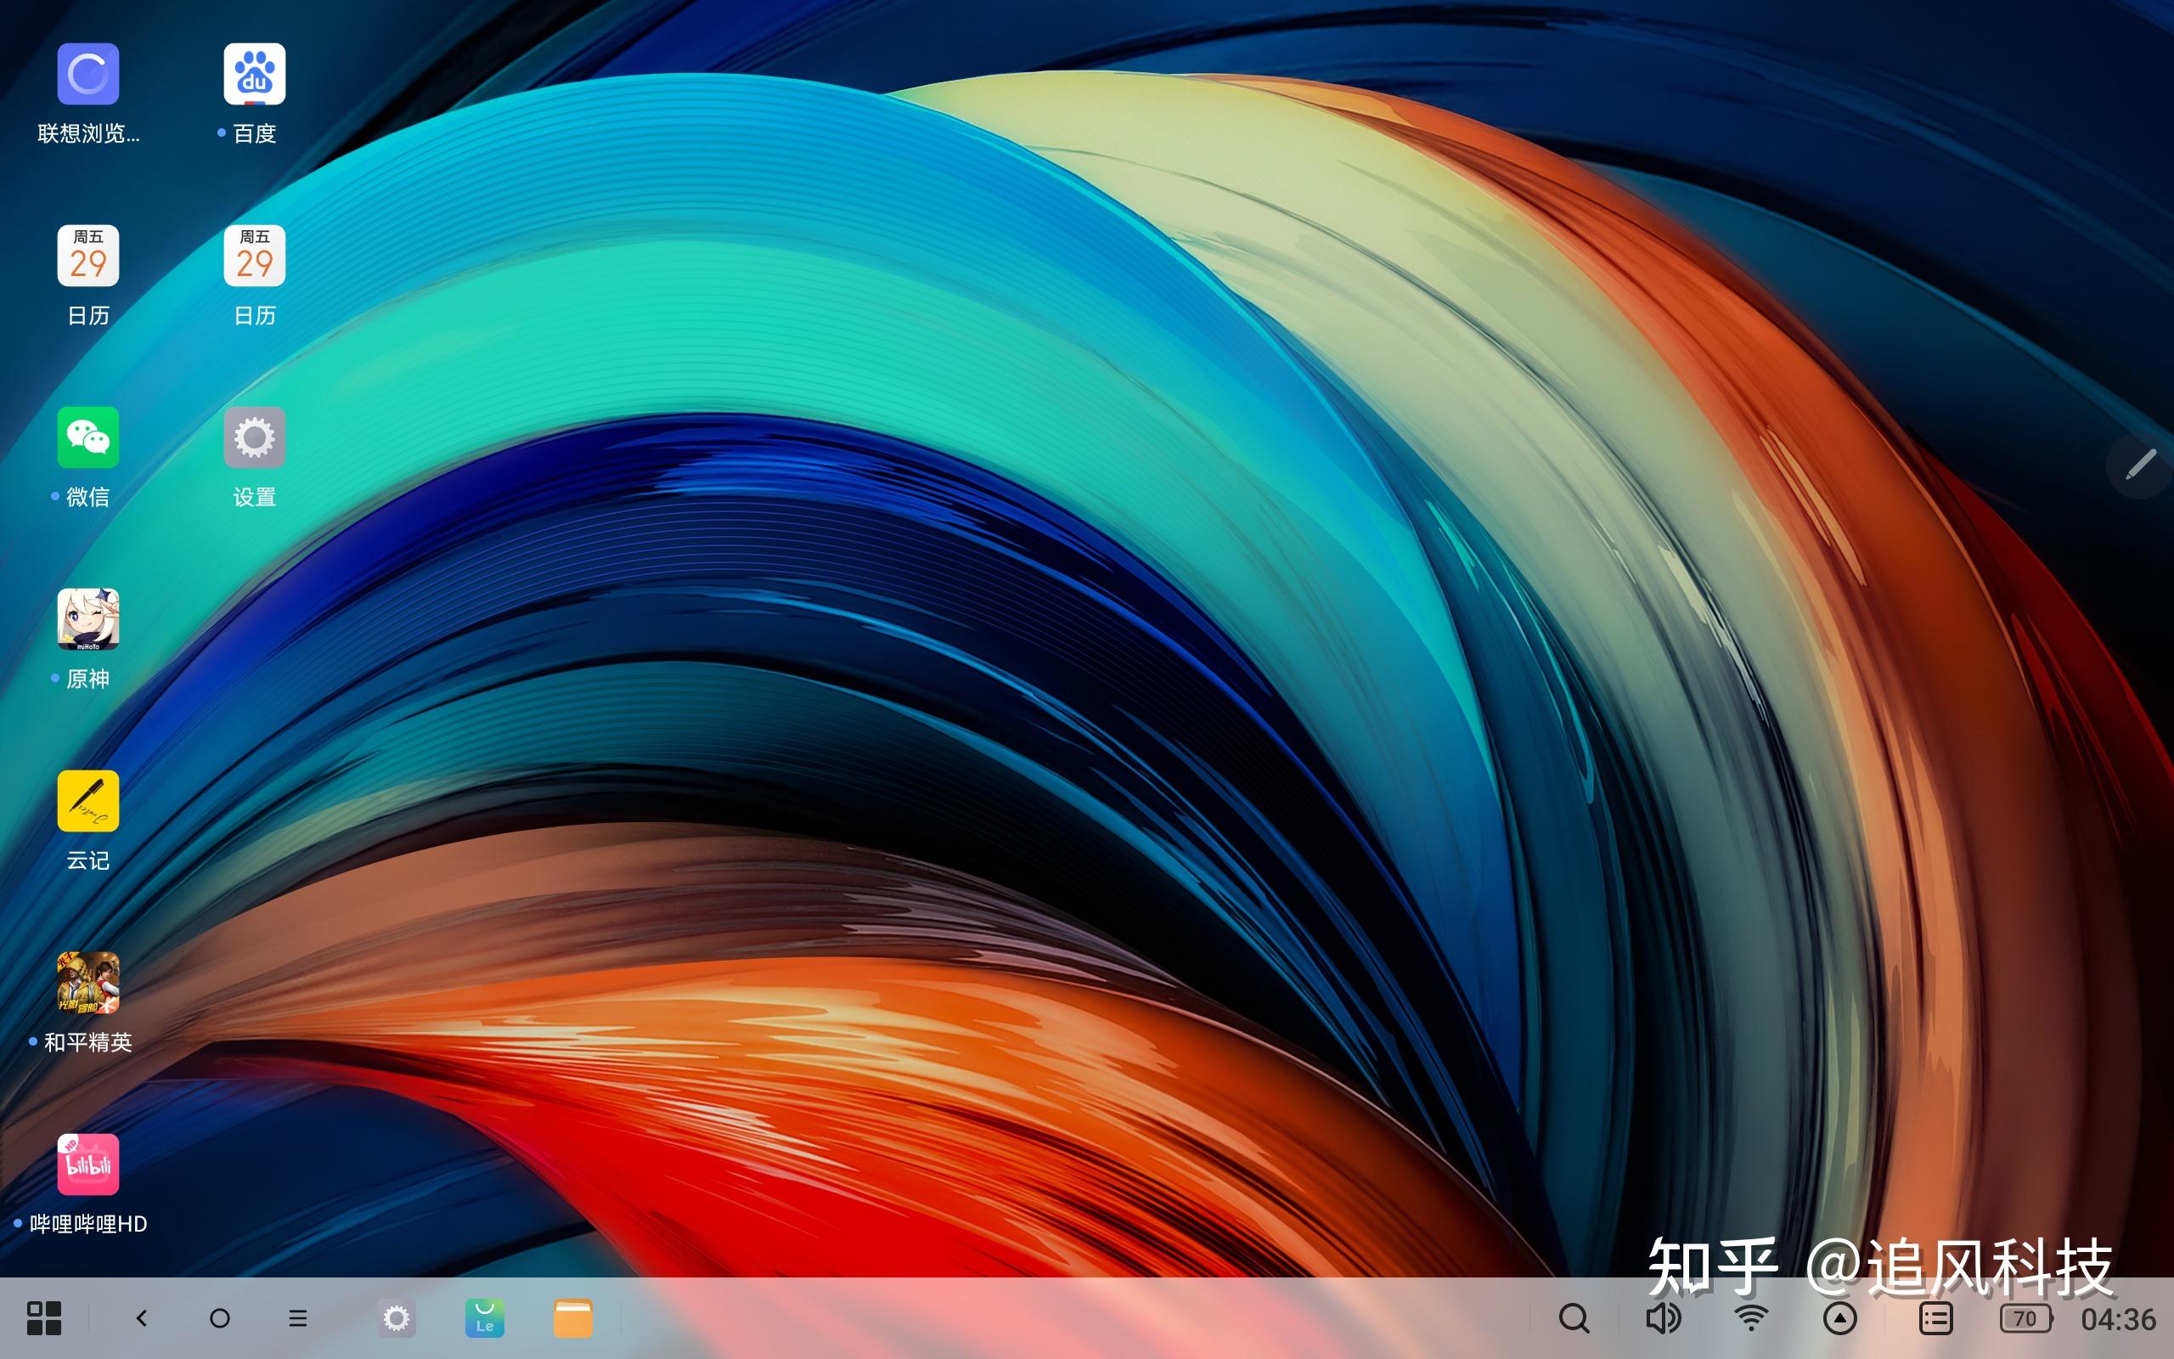The height and width of the screenshot is (1359, 2174).
Task: Click the circled triangle tray icon
Action: pos(1839,1318)
